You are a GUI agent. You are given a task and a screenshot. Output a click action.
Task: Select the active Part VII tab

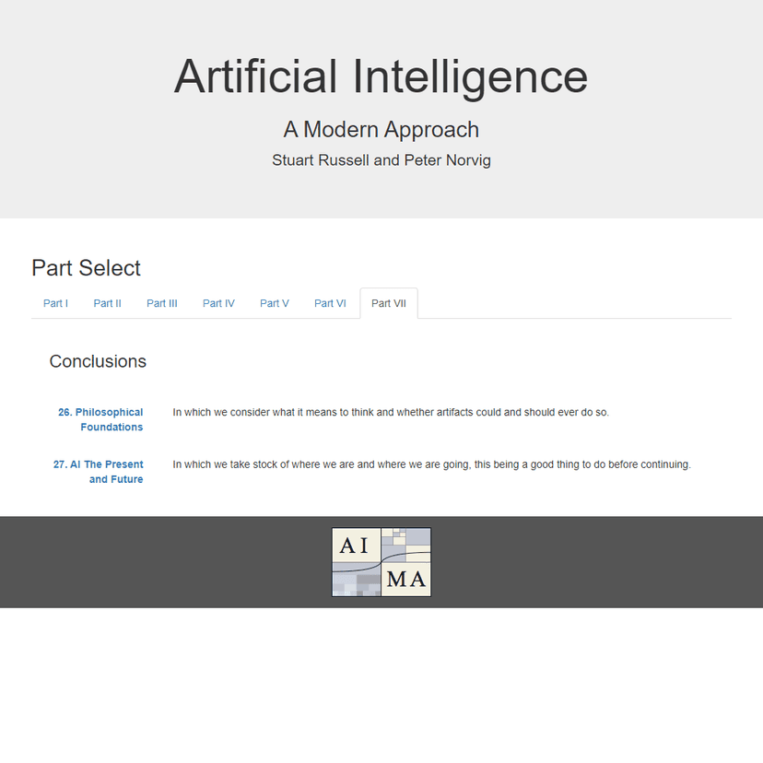(x=388, y=303)
